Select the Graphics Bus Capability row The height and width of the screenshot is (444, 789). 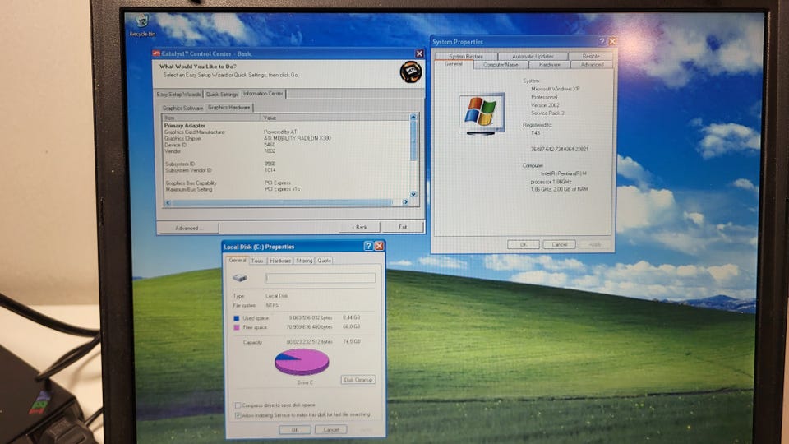coord(286,183)
